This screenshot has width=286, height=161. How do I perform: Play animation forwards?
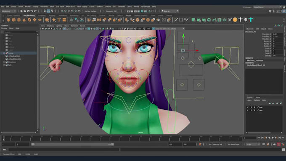(x=273, y=138)
